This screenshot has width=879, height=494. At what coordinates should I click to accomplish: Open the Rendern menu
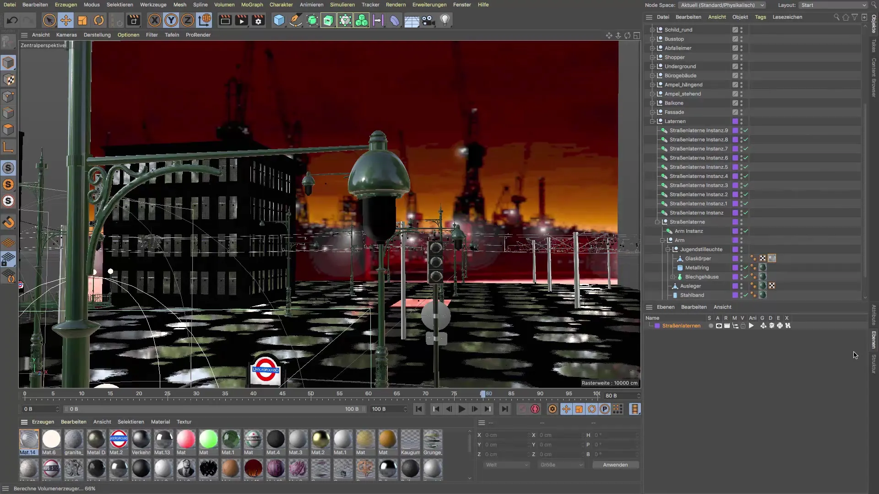[x=396, y=5]
